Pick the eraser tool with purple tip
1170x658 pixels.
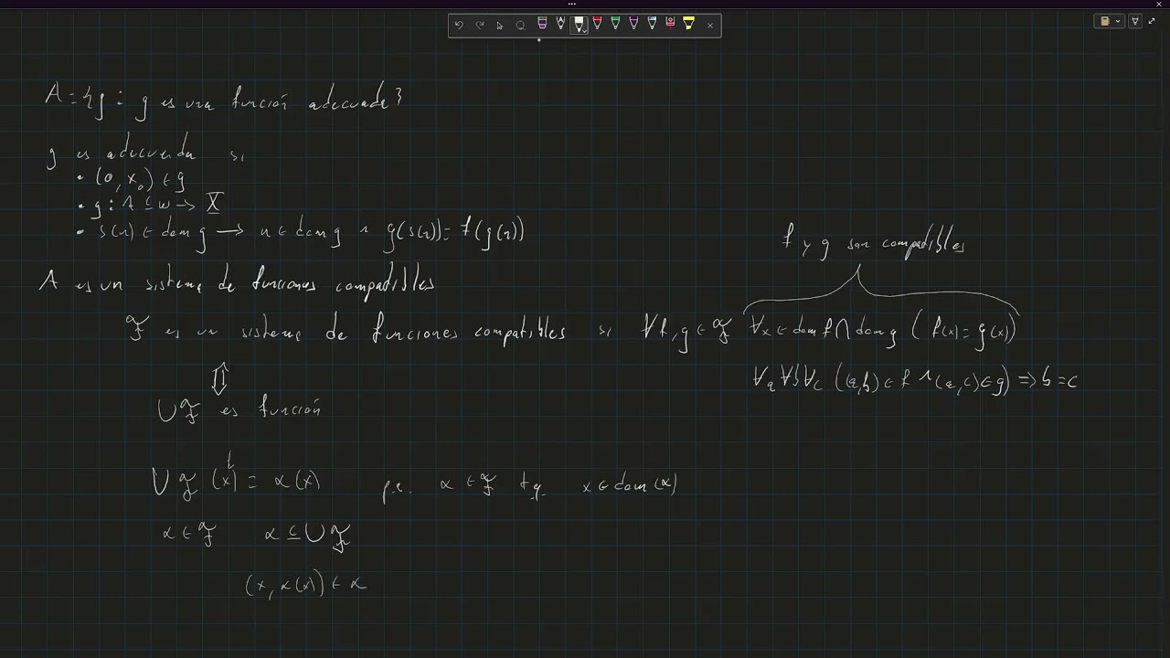(542, 24)
